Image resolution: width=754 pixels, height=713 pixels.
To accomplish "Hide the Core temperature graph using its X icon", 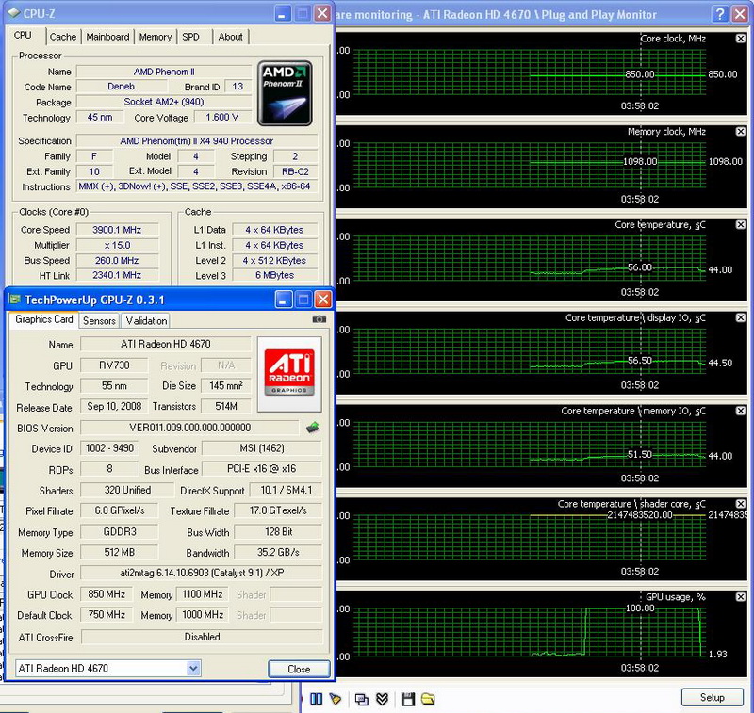I will click(x=741, y=224).
